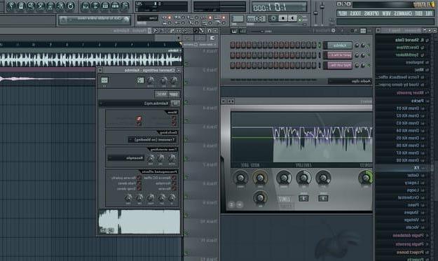The image size is (438, 261).
Task: Open the EDIT menu
Action: click(x=418, y=13)
